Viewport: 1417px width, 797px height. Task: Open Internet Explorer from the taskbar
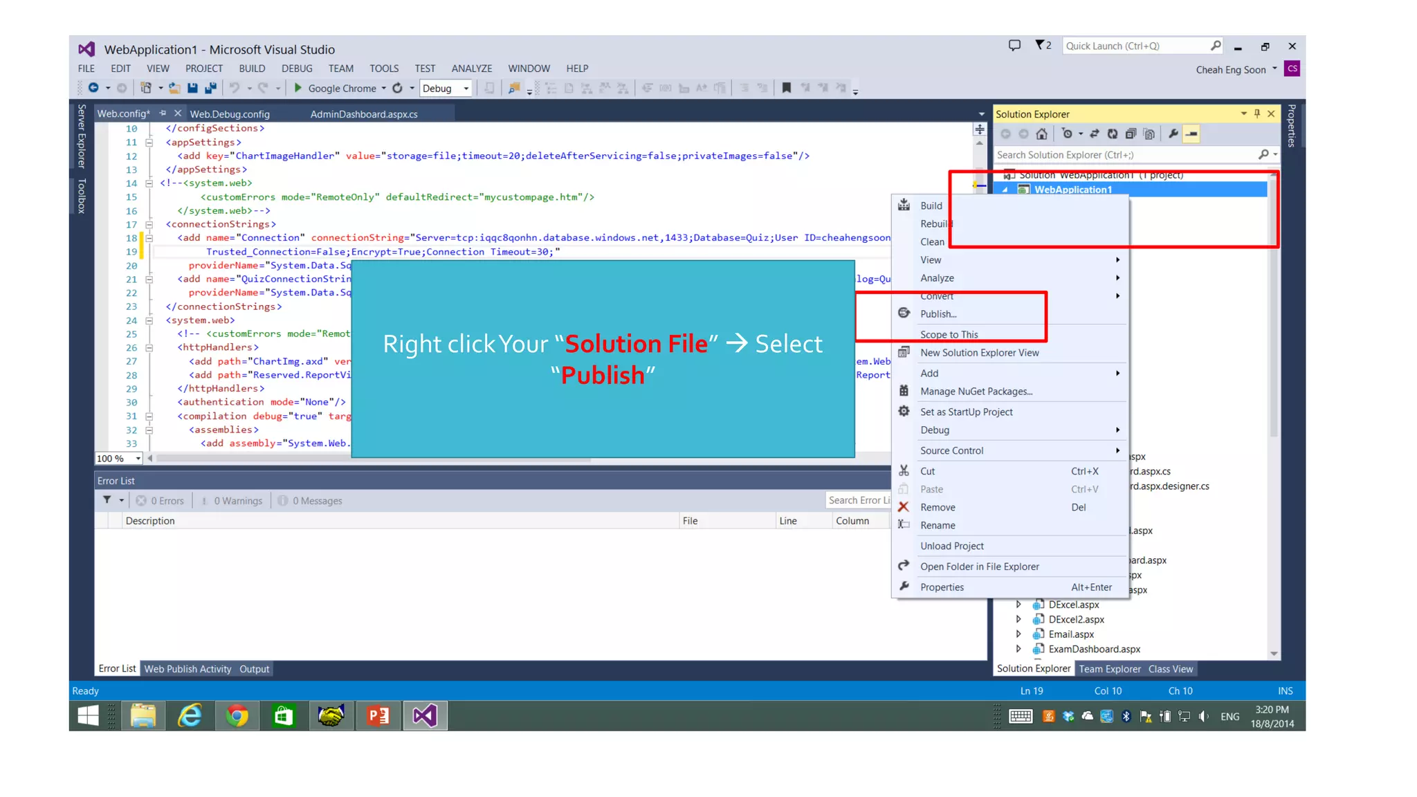(x=190, y=715)
